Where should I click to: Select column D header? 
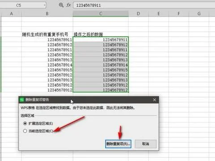138,14
